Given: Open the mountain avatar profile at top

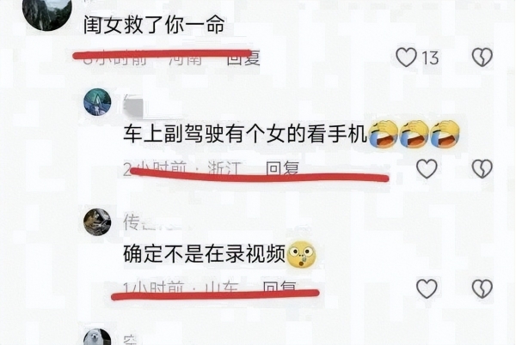Looking at the screenshot, I should [47, 13].
